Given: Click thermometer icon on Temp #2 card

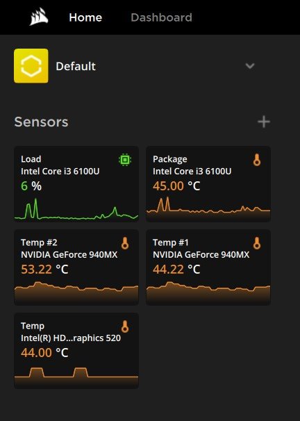Looking at the screenshot, I should pos(125,243).
